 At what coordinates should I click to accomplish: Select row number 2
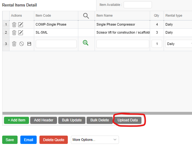click(x=6, y=33)
